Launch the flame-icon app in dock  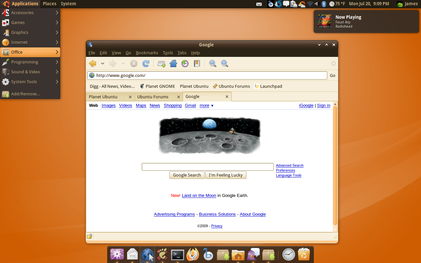coord(193,254)
